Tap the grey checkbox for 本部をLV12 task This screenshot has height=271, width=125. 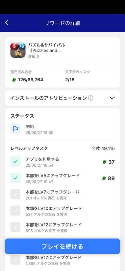point(15,227)
